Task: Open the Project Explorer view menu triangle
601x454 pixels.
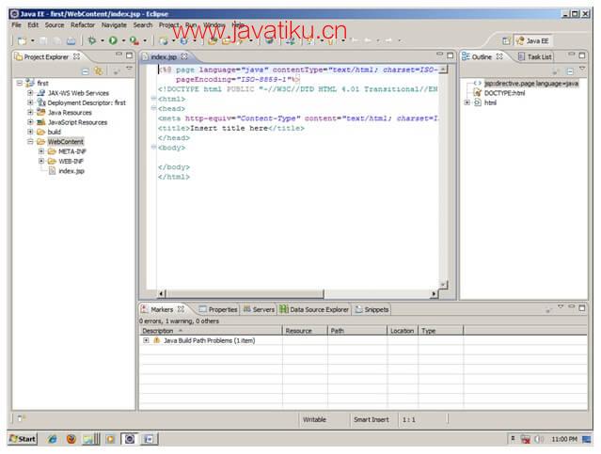Action: click(x=129, y=69)
